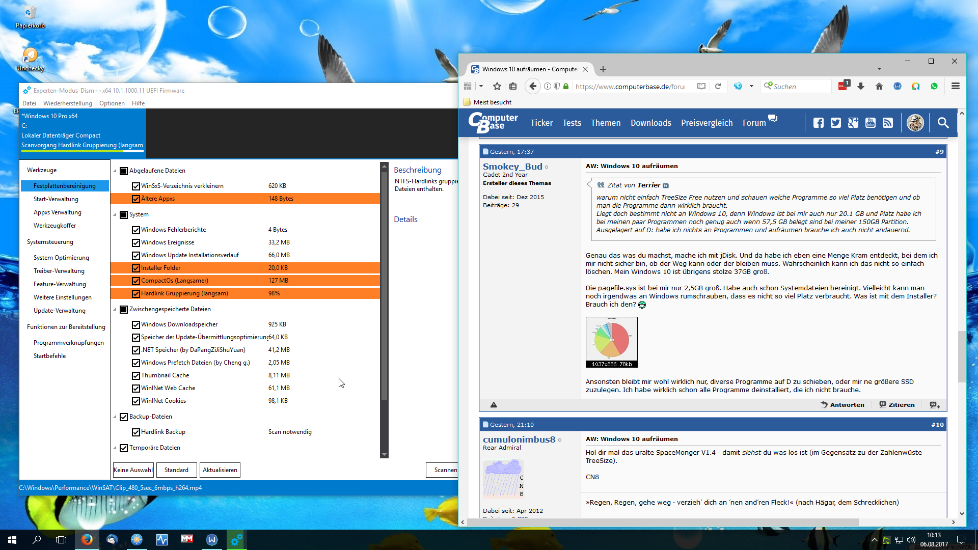The image size is (978, 550).
Task: Click the ComputerBase Facebook icon
Action: [819, 123]
